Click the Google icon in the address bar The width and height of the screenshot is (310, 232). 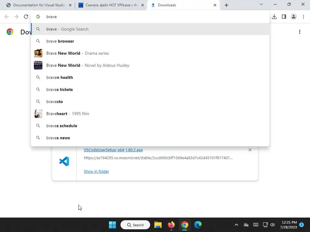click(x=38, y=17)
